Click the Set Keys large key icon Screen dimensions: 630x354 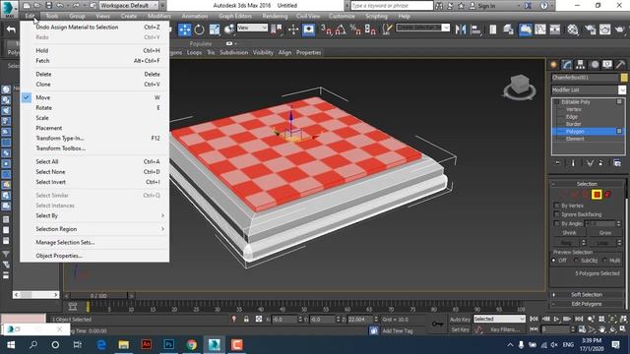click(x=437, y=324)
